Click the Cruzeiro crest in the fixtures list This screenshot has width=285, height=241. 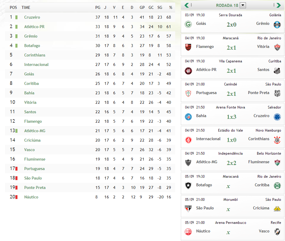(277, 116)
